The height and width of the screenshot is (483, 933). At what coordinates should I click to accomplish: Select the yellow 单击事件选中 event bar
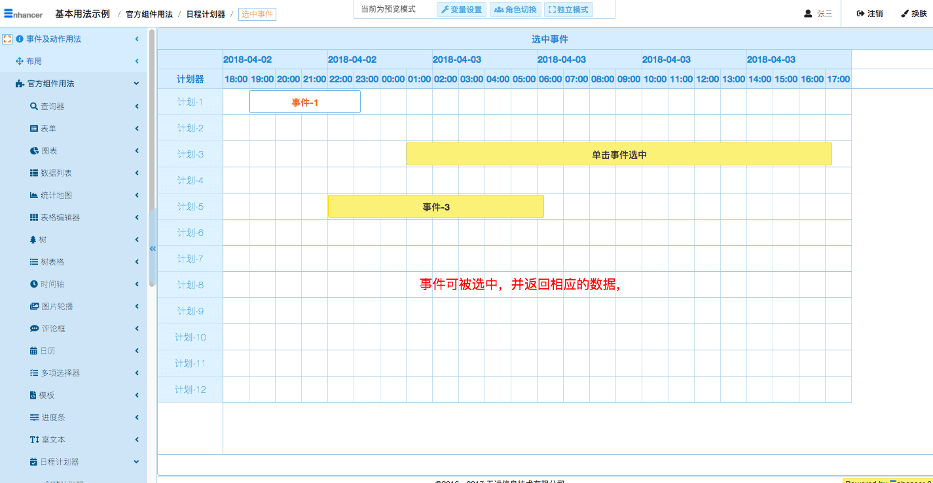(619, 155)
